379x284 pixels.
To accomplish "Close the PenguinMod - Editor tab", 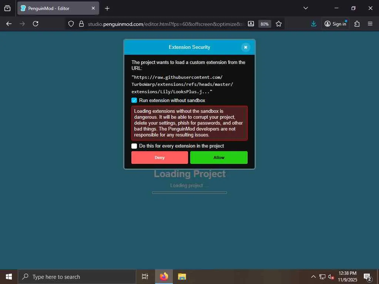I will [93, 8].
